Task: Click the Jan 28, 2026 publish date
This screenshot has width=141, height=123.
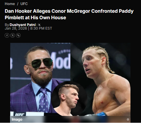Action: point(16,28)
